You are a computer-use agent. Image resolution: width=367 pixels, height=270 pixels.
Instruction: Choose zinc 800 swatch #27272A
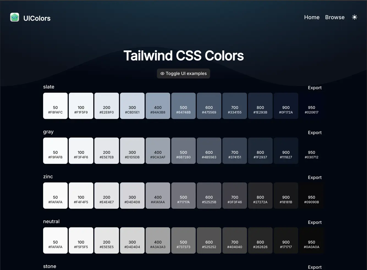[260, 196]
